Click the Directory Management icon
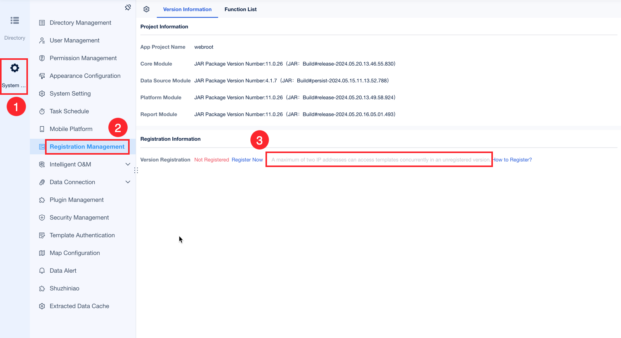The width and height of the screenshot is (621, 338). coord(42,23)
